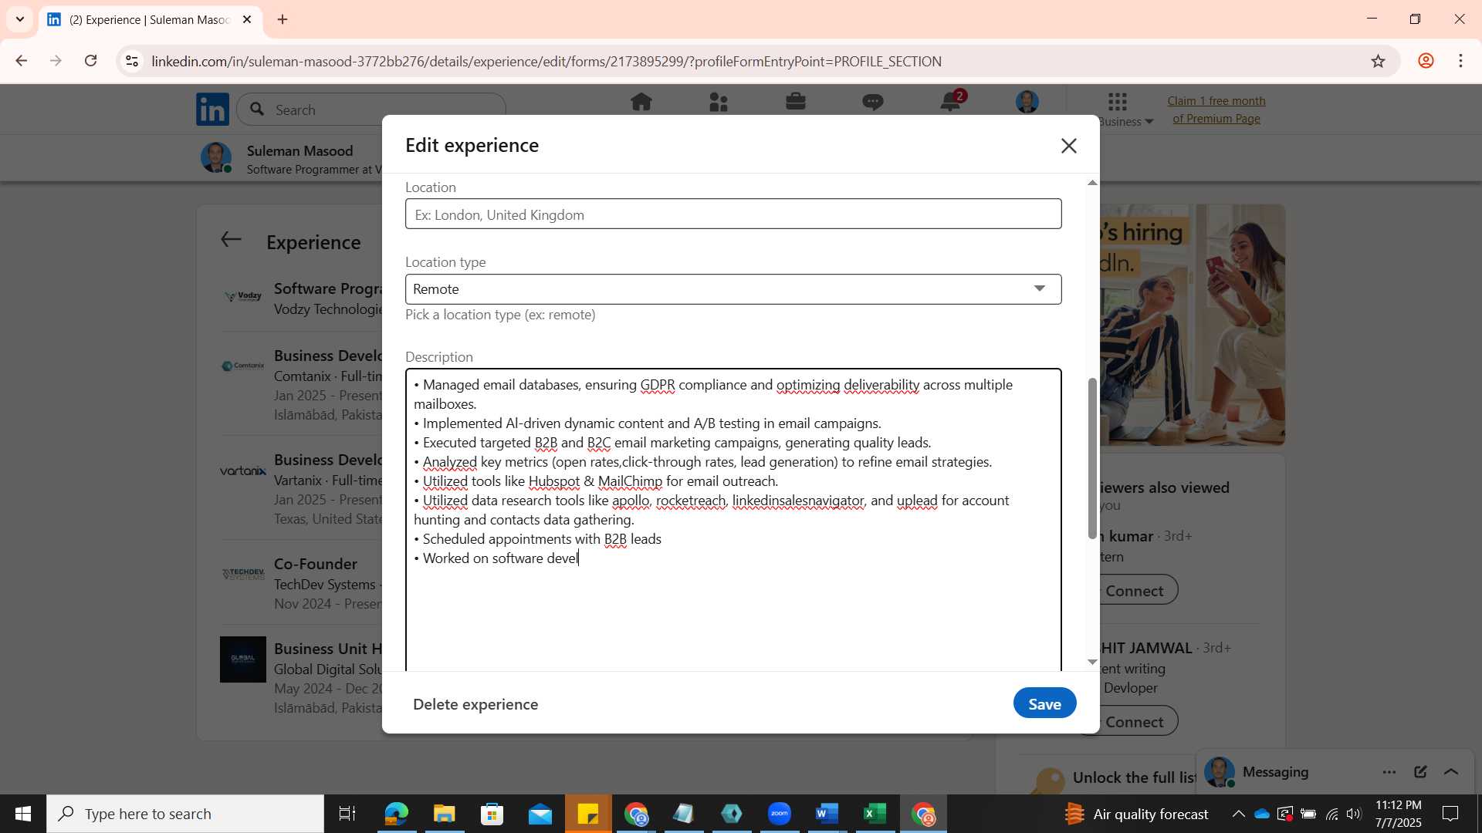
Task: Open Sticky Notes from taskbar
Action: tap(588, 814)
